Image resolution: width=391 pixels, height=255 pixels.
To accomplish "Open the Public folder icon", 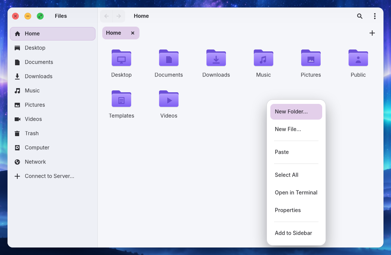I will 358,58.
